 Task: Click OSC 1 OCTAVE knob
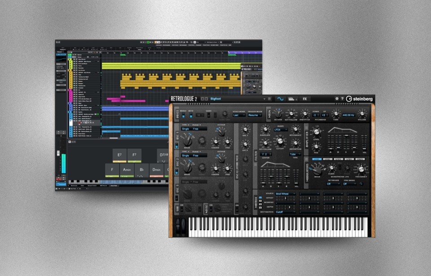pos(221,132)
